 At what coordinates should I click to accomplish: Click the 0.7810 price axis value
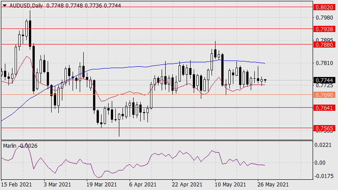pos(324,63)
